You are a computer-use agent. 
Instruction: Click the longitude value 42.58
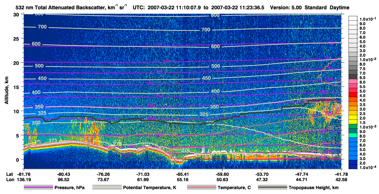341,179
